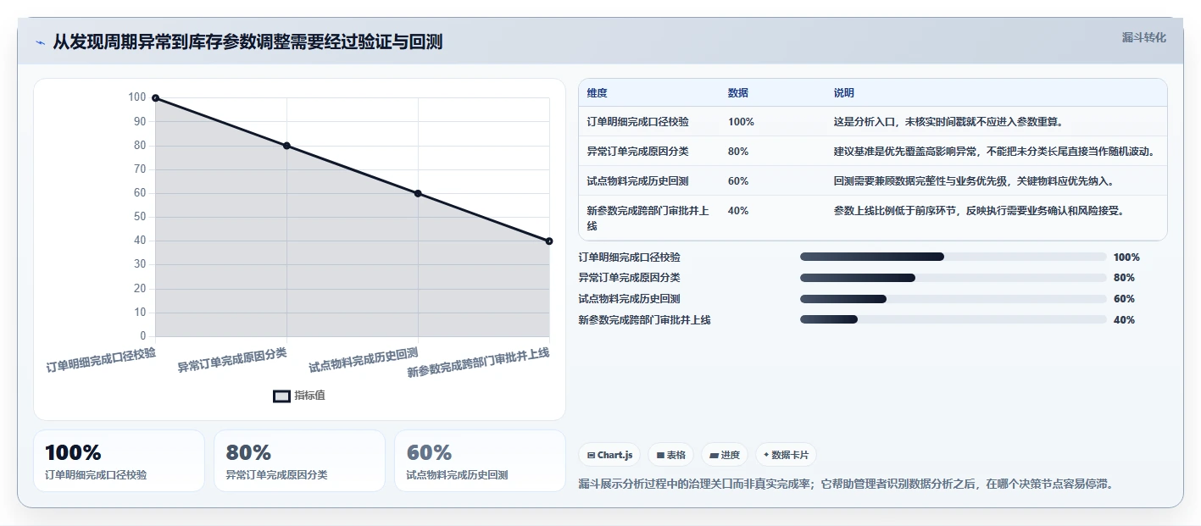Click footnote starting 漏斗展示分析过程中的治理关口

click(845, 484)
